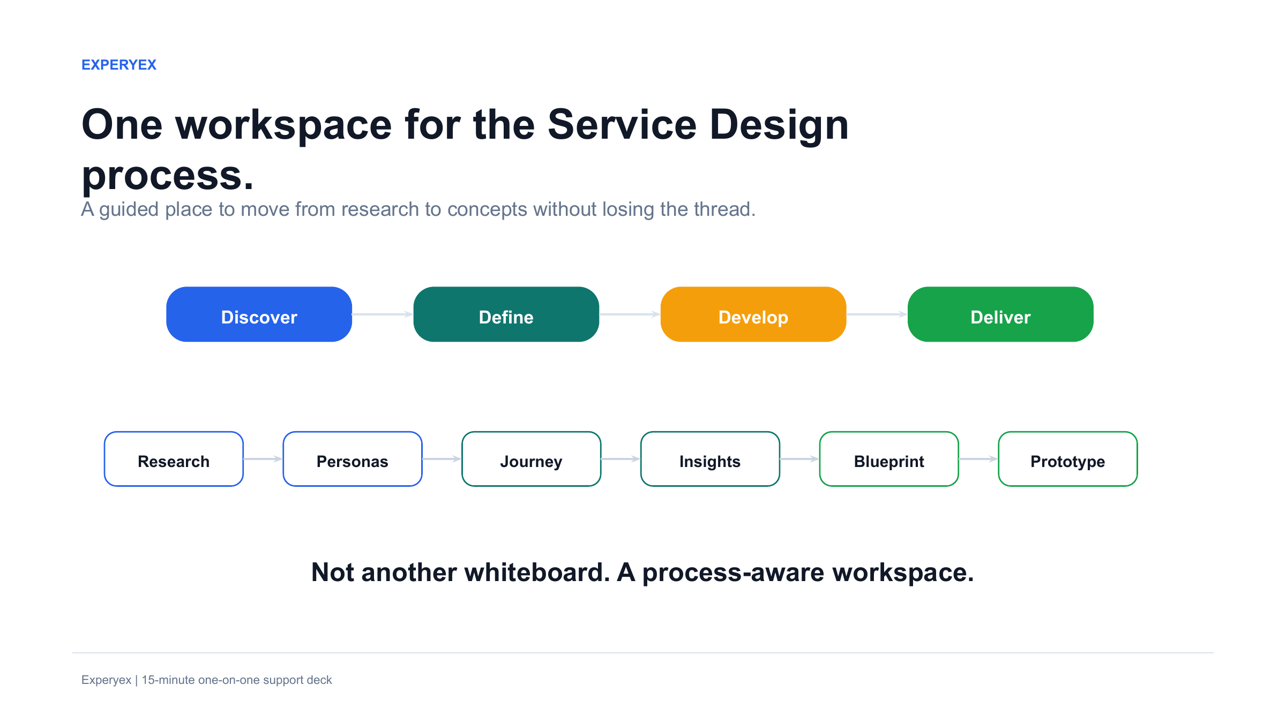This screenshot has width=1286, height=723.
Task: Click the EXPERYEX brand label
Action: (x=119, y=65)
